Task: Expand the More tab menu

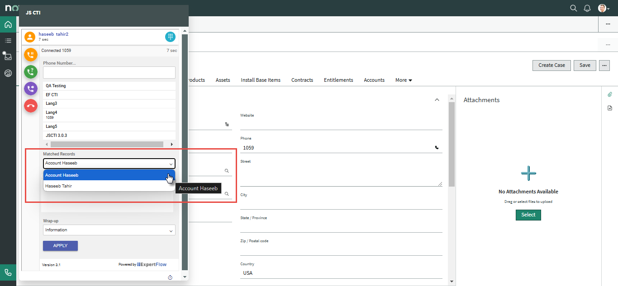Action: [x=404, y=80]
